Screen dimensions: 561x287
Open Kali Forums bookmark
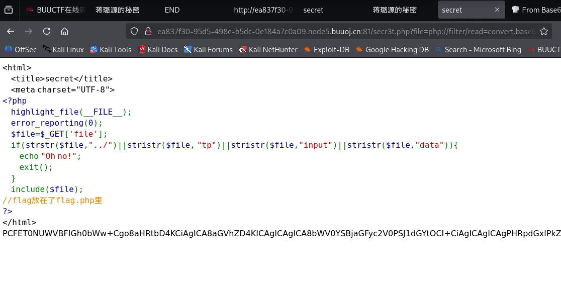click(208, 50)
